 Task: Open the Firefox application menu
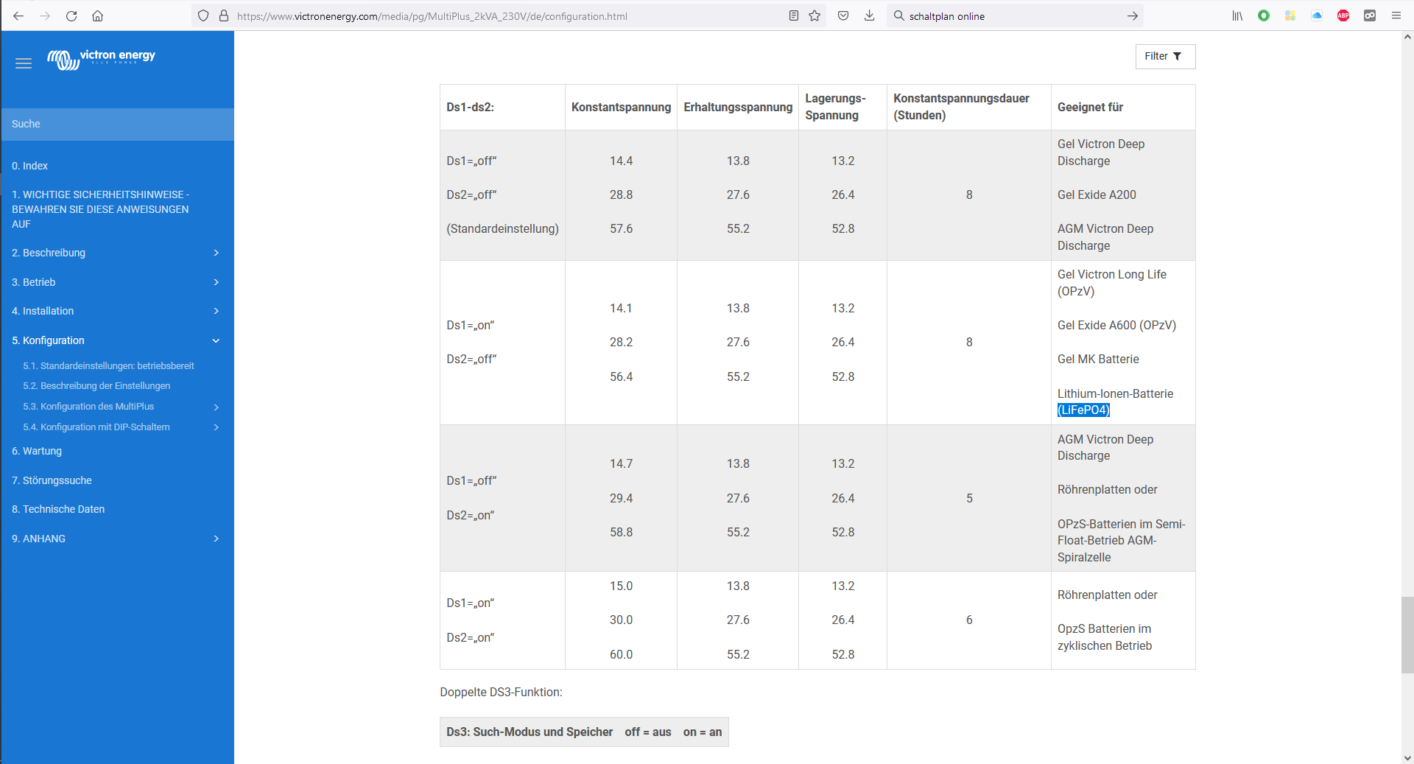pyautogui.click(x=1396, y=15)
